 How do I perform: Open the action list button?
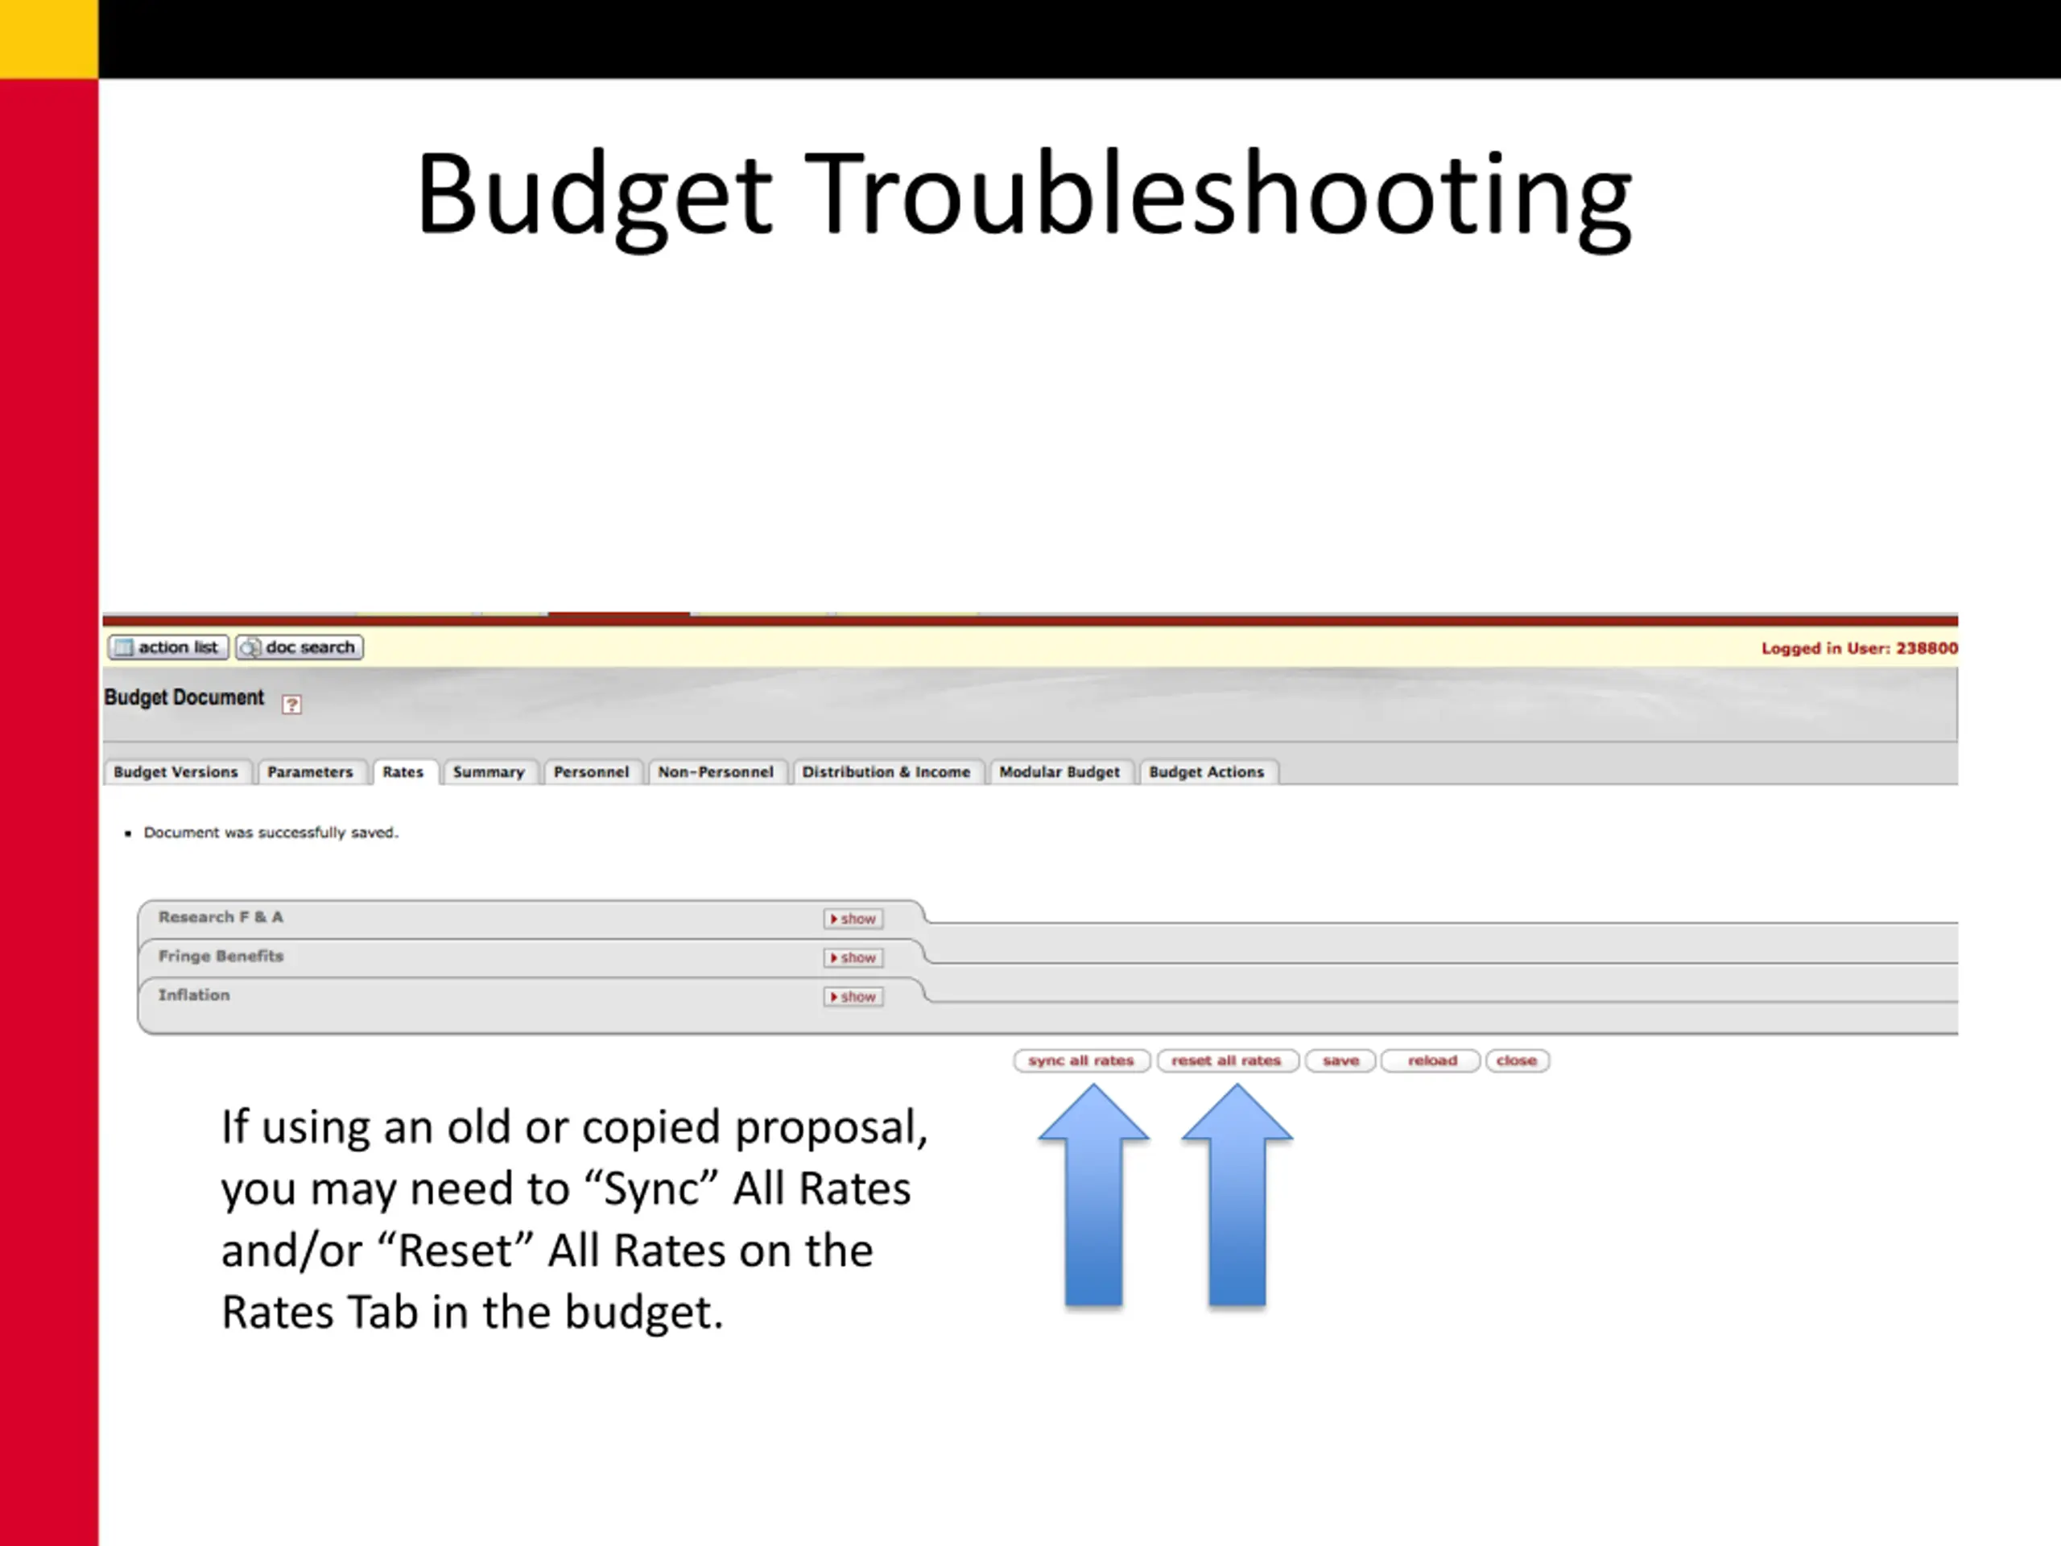point(167,647)
